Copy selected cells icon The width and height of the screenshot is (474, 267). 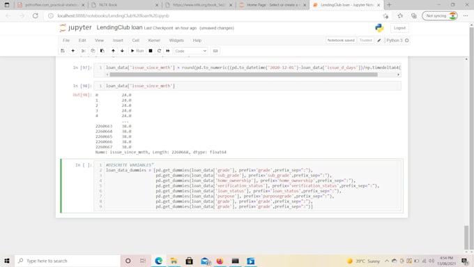[93, 51]
